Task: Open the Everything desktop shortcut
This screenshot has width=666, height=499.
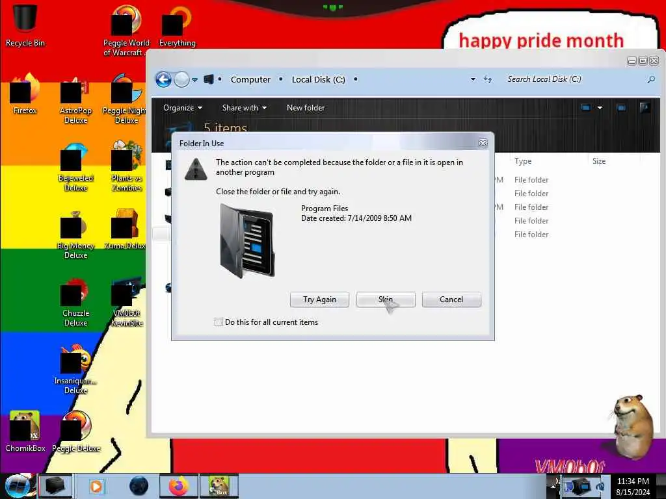Action: 177,25
